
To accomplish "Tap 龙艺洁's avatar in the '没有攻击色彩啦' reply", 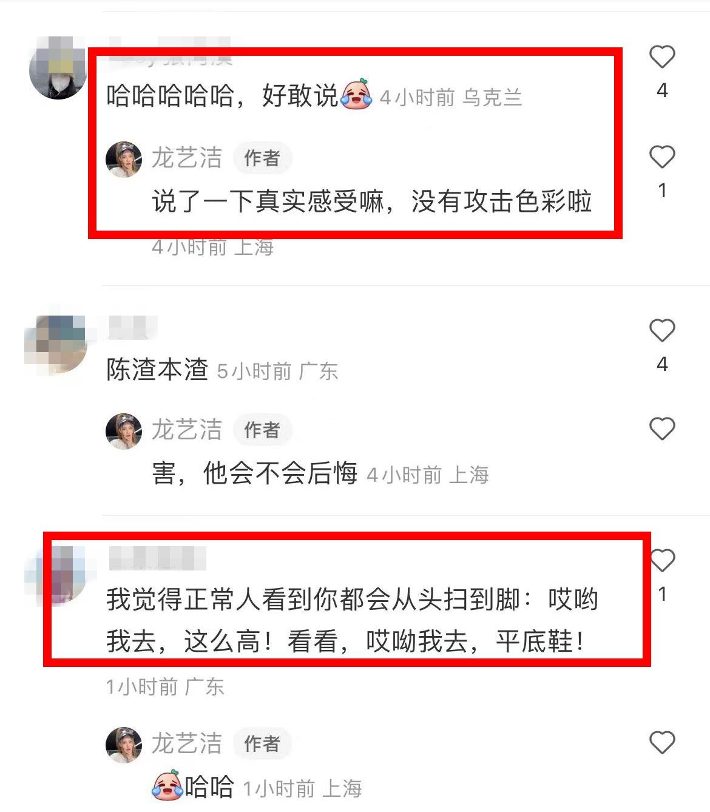I will [124, 159].
